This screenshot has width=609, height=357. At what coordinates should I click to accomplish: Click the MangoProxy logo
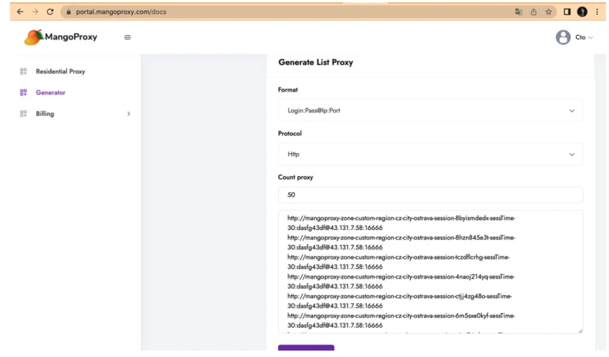pos(61,37)
